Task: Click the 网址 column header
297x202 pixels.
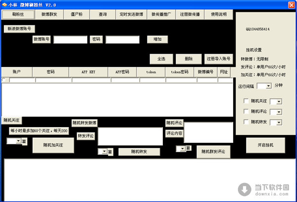Action: pyautogui.click(x=224, y=72)
